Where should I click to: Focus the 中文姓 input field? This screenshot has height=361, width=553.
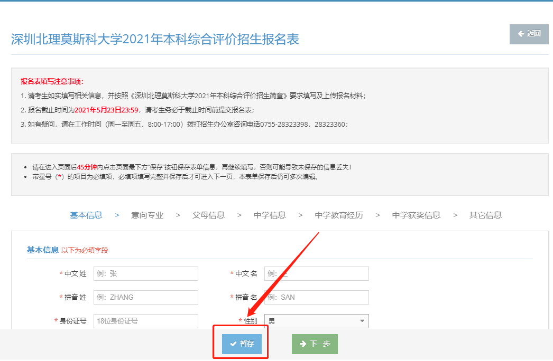[145, 273]
